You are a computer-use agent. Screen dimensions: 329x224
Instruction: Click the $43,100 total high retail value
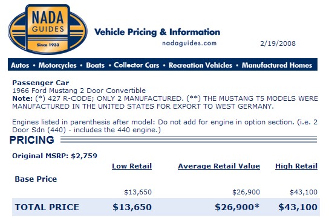click(x=298, y=207)
